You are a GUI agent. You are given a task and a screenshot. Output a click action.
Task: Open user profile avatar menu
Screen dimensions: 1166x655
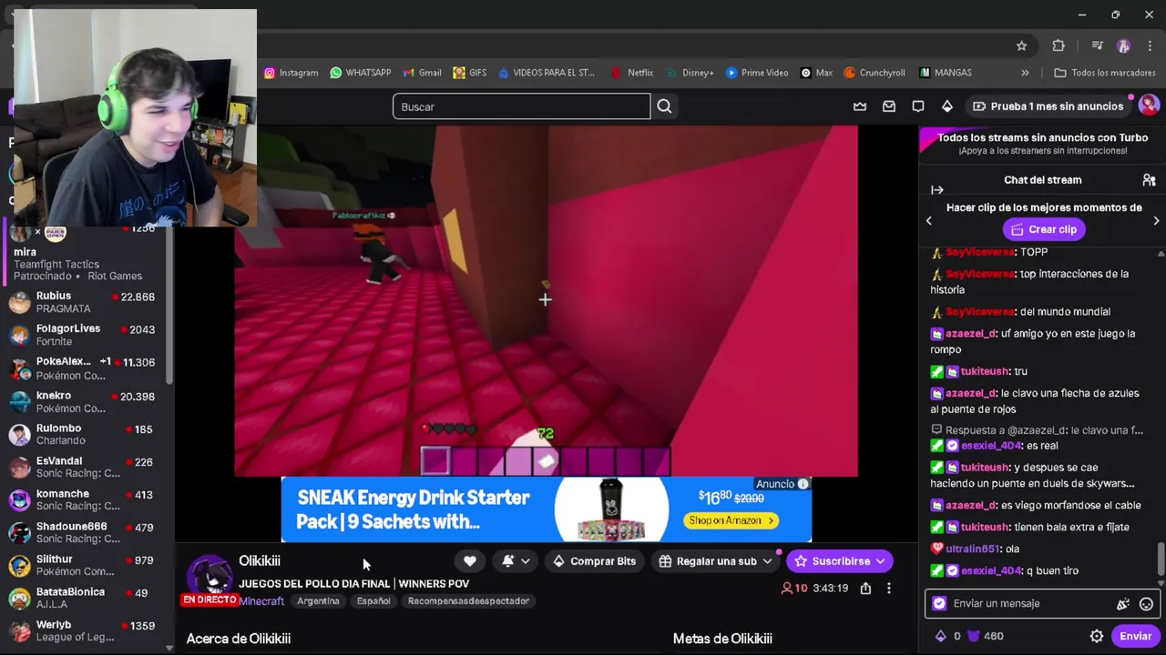coord(1149,106)
